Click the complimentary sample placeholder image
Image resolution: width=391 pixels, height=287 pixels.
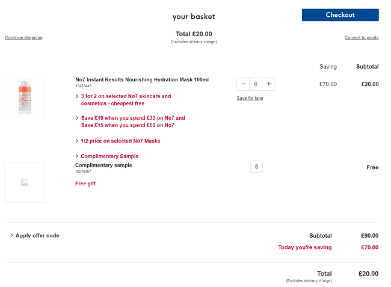click(25, 183)
